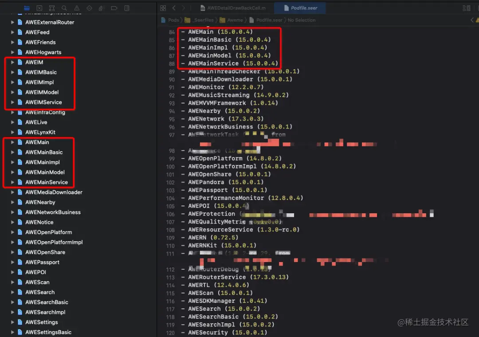Open the Source Control navigator icon
The height and width of the screenshot is (337, 479).
(39, 8)
